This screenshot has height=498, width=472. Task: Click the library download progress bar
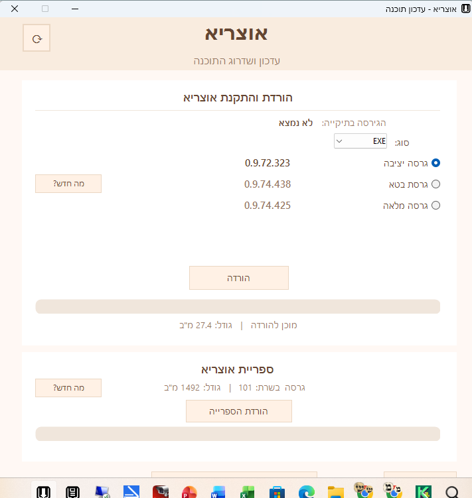coord(238,434)
